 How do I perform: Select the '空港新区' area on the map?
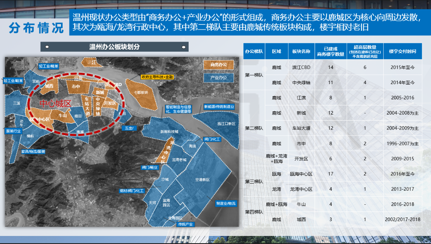tap(202, 180)
